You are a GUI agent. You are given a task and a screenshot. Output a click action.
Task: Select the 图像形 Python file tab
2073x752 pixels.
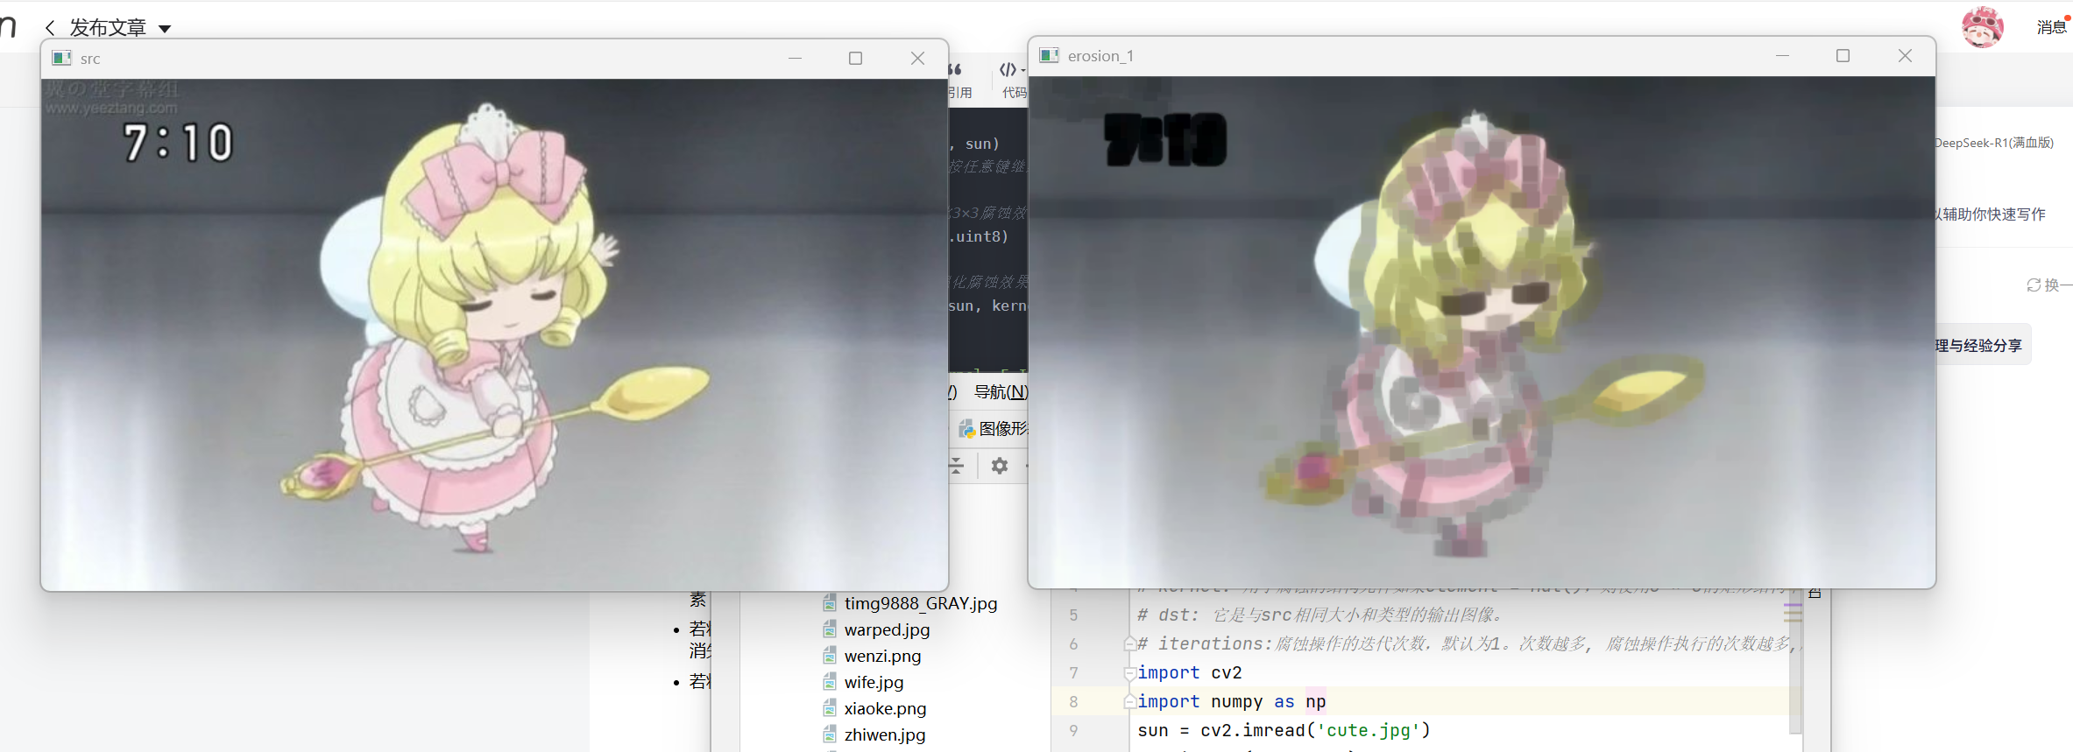pyautogui.click(x=994, y=428)
